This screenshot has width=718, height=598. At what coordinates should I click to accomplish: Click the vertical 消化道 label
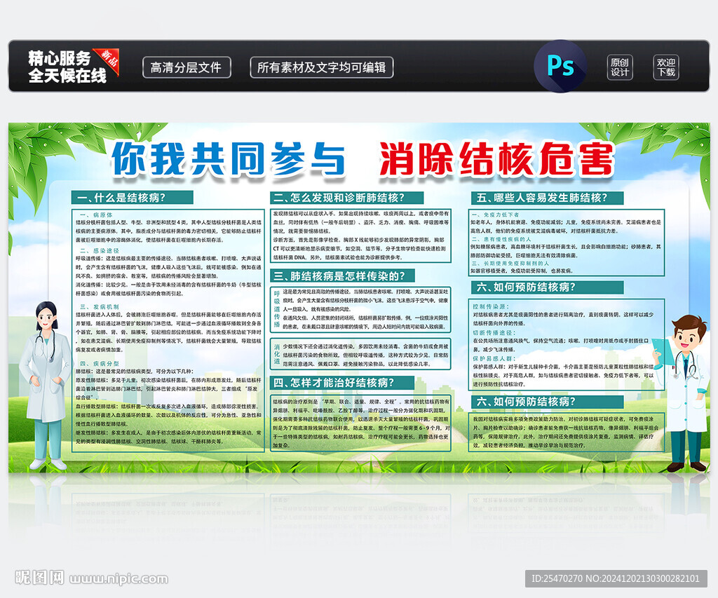point(276,355)
